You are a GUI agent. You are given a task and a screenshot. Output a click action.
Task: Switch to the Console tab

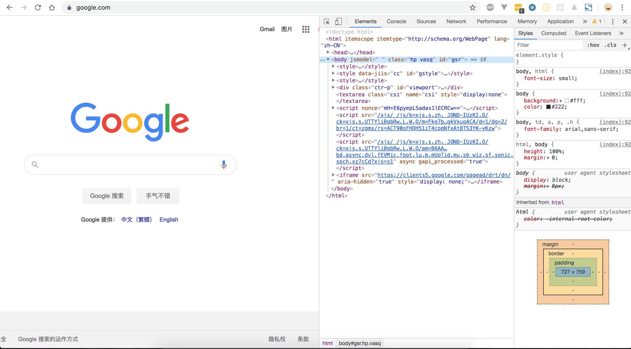click(396, 21)
